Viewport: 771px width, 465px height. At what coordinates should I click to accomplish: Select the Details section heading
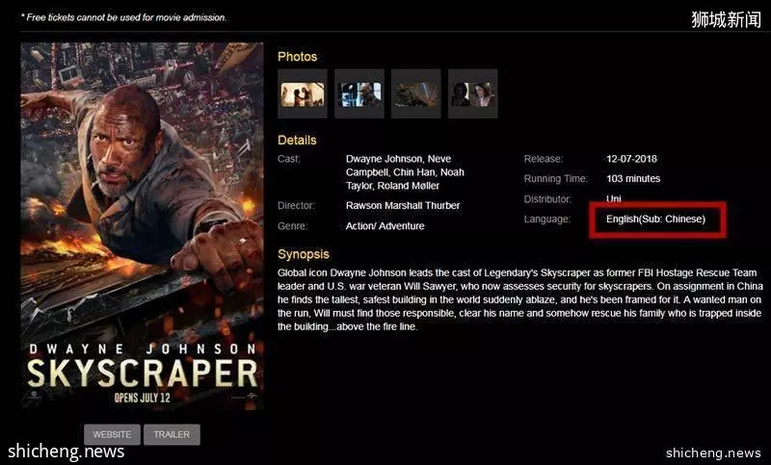pyautogui.click(x=297, y=140)
